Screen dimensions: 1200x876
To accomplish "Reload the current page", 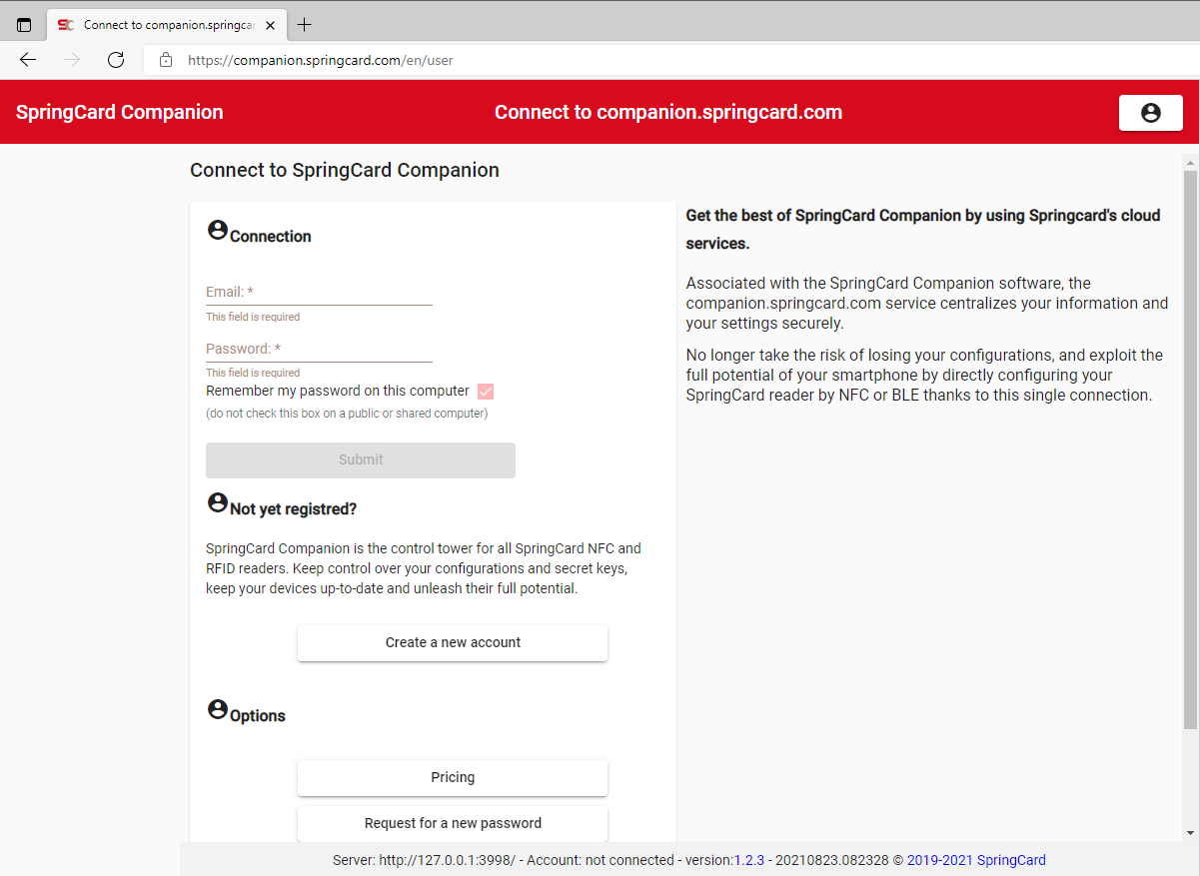I will pos(116,59).
